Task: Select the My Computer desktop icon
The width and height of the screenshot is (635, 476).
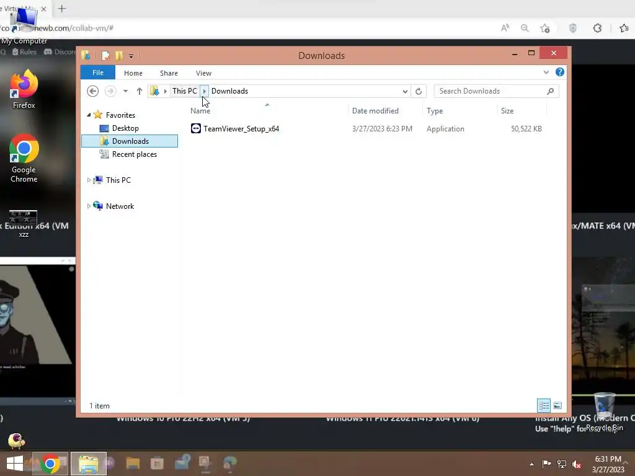Action: (x=24, y=25)
